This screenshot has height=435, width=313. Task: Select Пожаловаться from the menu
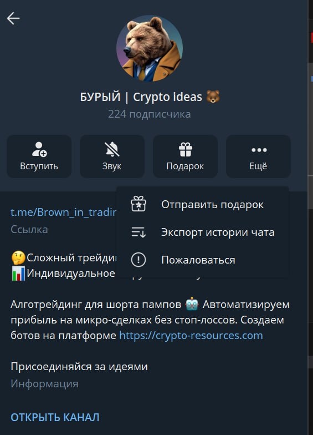coord(203,260)
